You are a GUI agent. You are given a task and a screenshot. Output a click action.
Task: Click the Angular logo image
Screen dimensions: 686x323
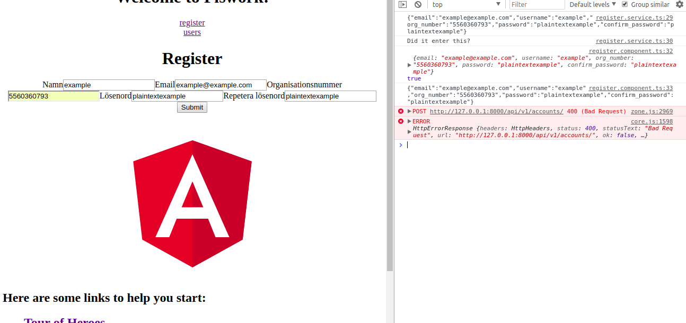pos(192,204)
